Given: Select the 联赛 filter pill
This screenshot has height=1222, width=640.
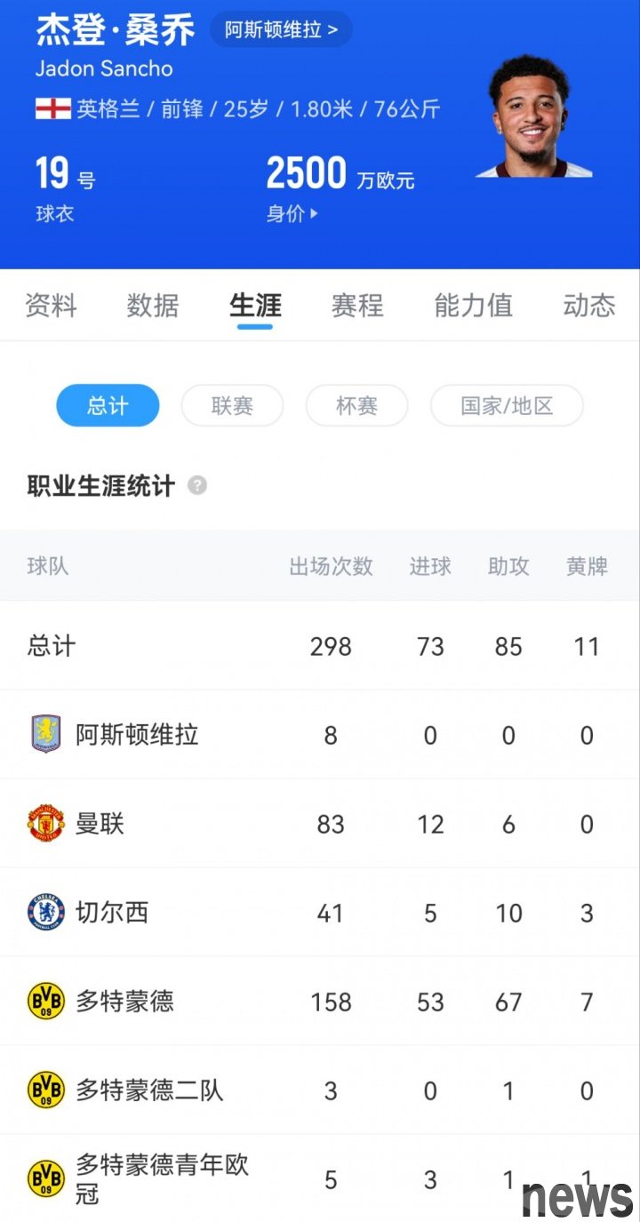Looking at the screenshot, I should coord(232,406).
